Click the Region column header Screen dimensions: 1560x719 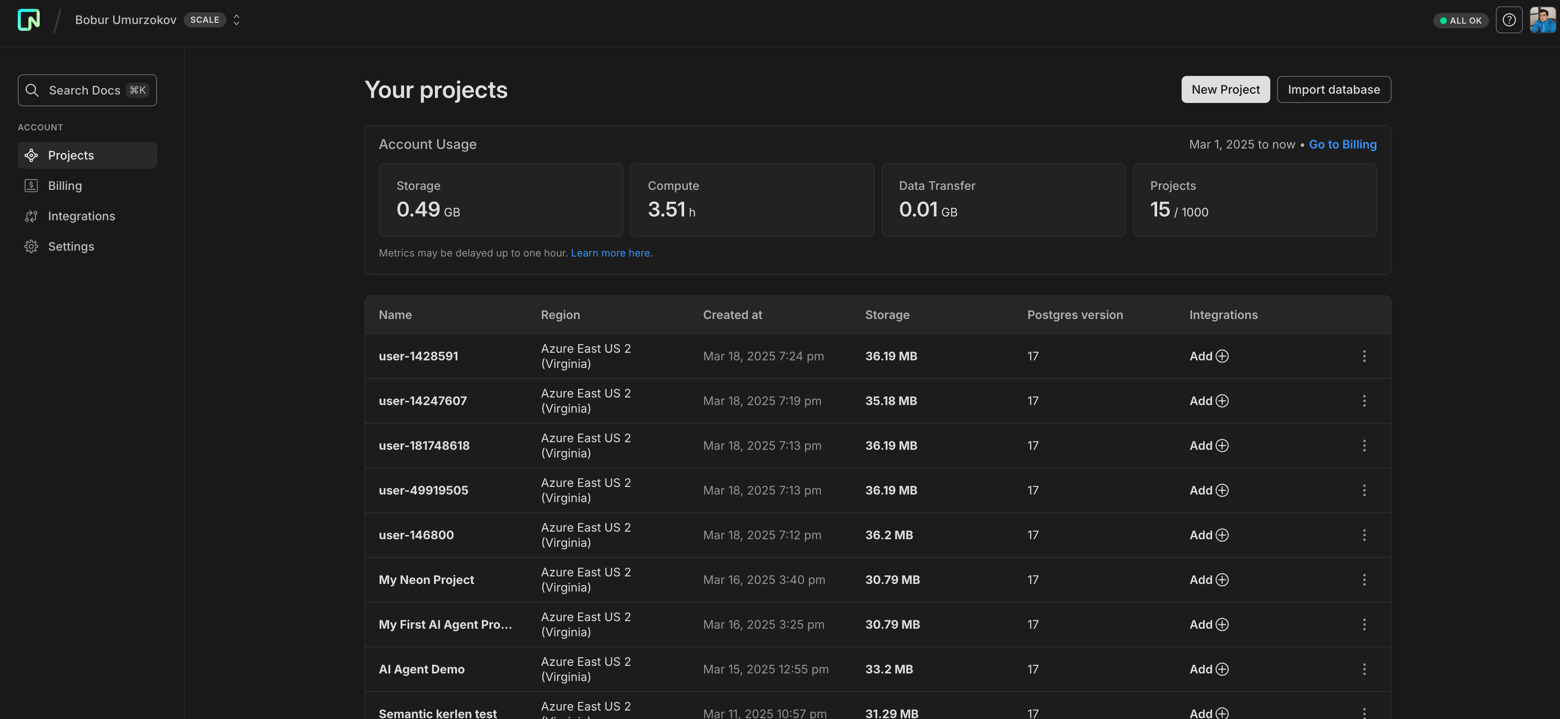[560, 315]
